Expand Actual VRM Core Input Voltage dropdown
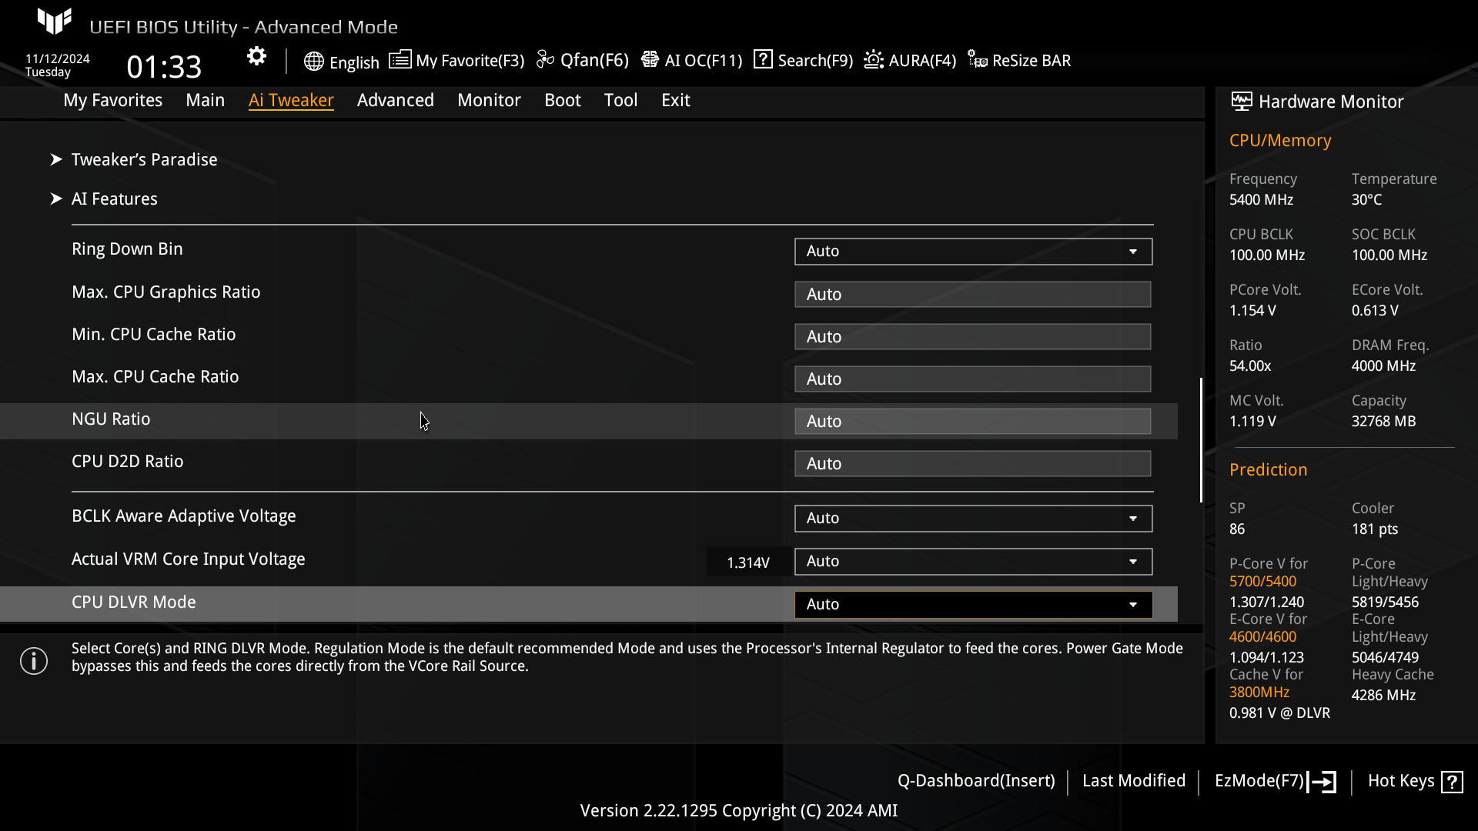The height and width of the screenshot is (831, 1478). pyautogui.click(x=973, y=562)
